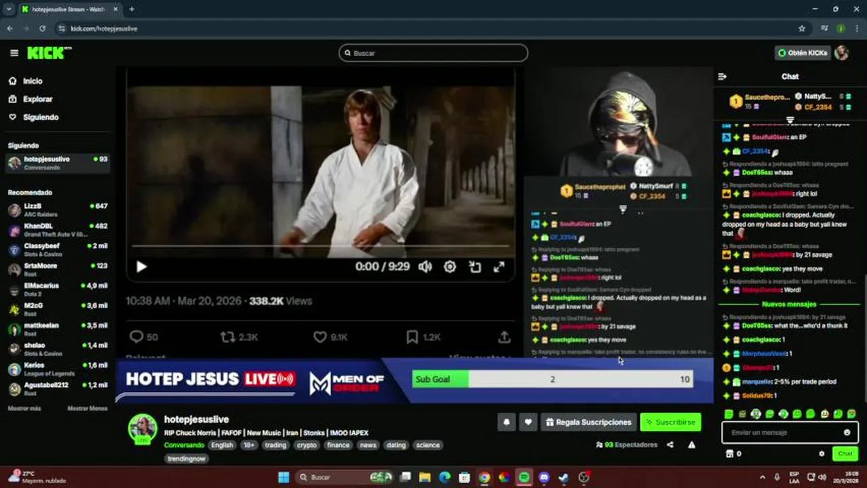Click the green Suscribirse button
The width and height of the screenshot is (867, 488).
point(670,422)
